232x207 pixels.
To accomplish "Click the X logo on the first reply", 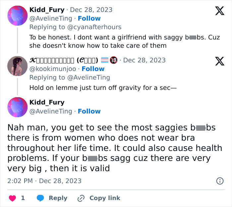I will click(x=219, y=11).
